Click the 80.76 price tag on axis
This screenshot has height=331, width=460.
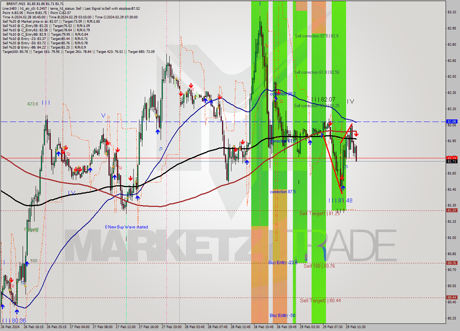452,263
